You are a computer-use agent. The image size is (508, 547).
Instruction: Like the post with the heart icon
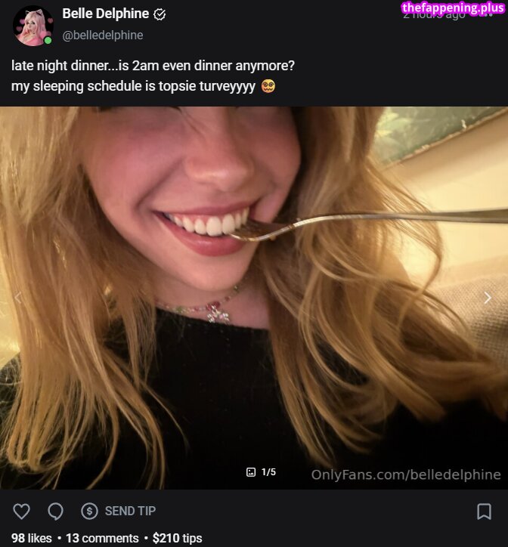click(21, 511)
